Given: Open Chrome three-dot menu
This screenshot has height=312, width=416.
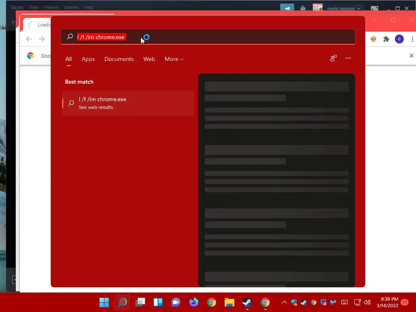Looking at the screenshot, I should point(412,39).
